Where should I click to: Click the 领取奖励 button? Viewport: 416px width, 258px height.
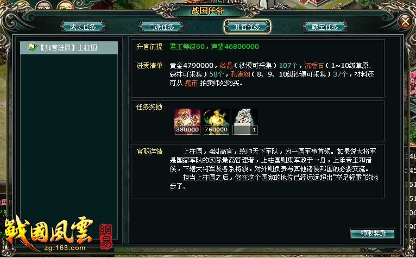pyautogui.click(x=373, y=234)
